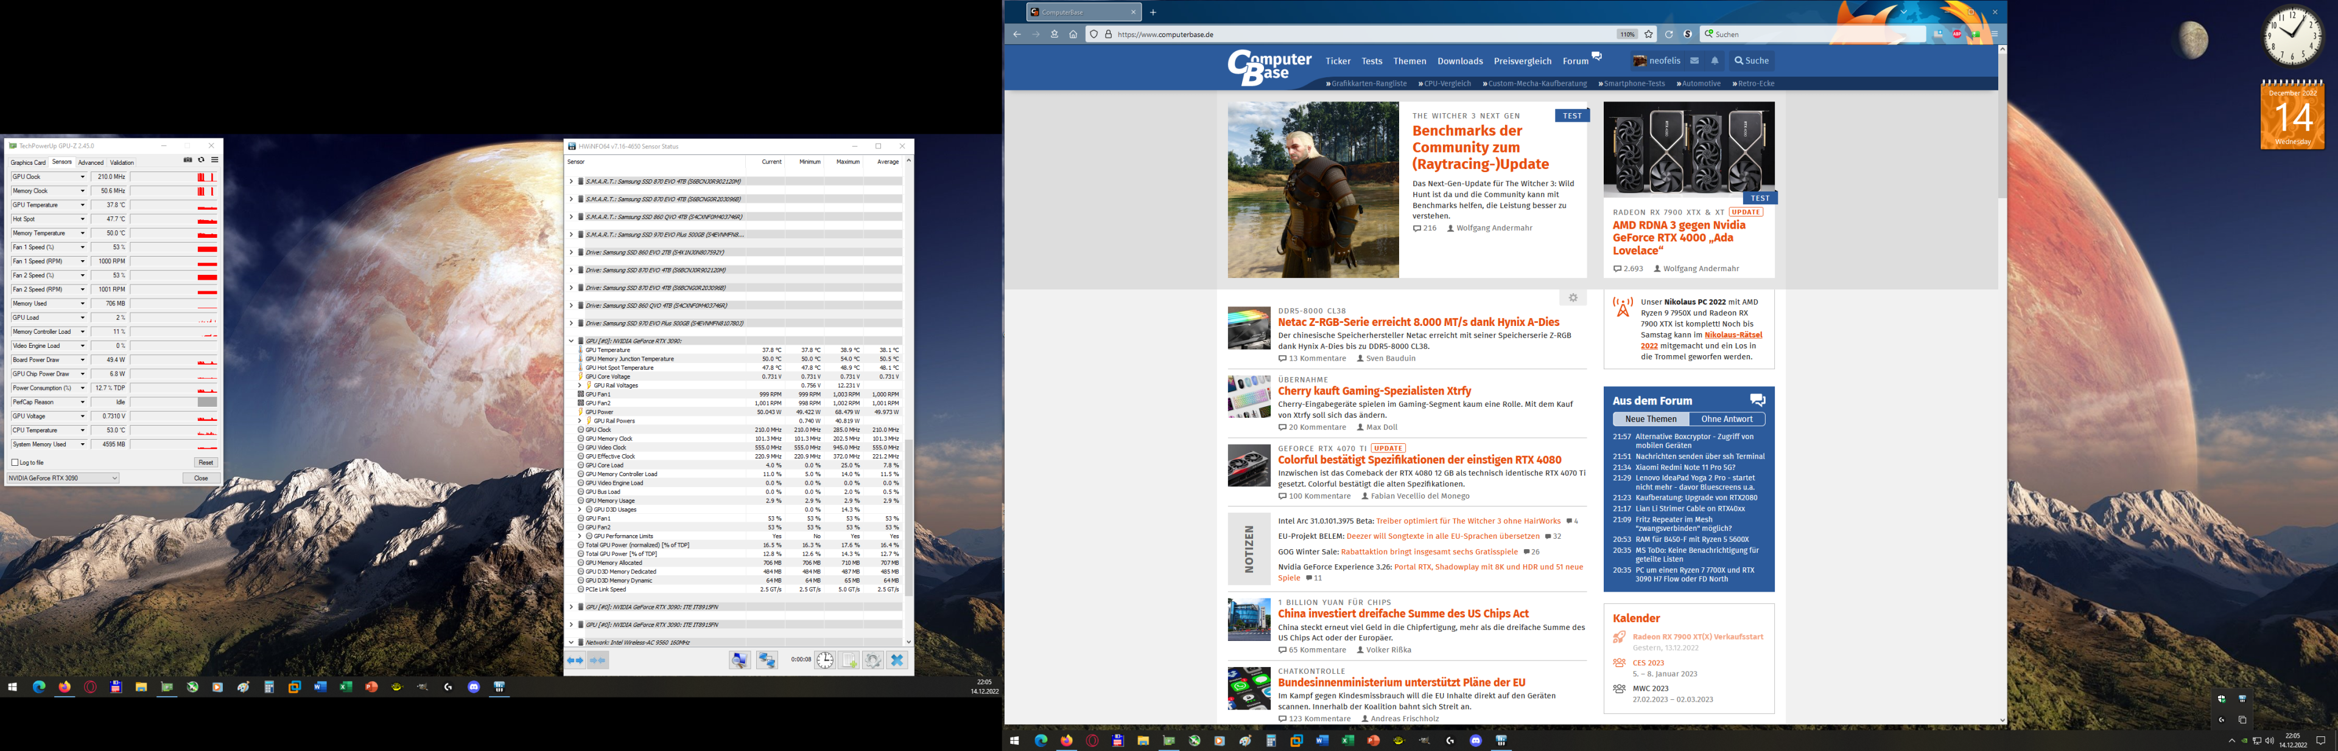Reset HWiNFO timers with the clock icon
The width and height of the screenshot is (2338, 751).
[x=826, y=660]
